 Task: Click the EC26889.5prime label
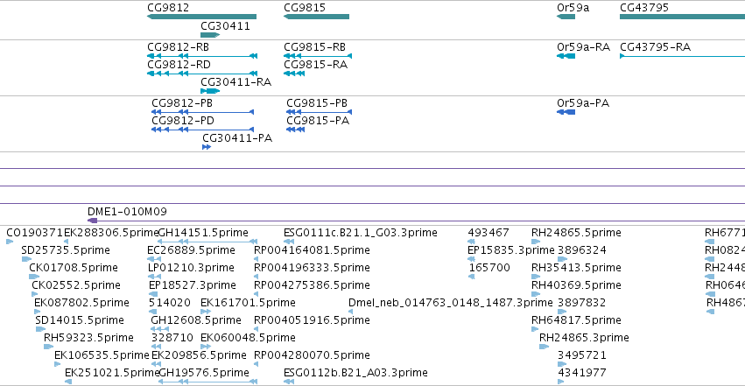click(191, 250)
